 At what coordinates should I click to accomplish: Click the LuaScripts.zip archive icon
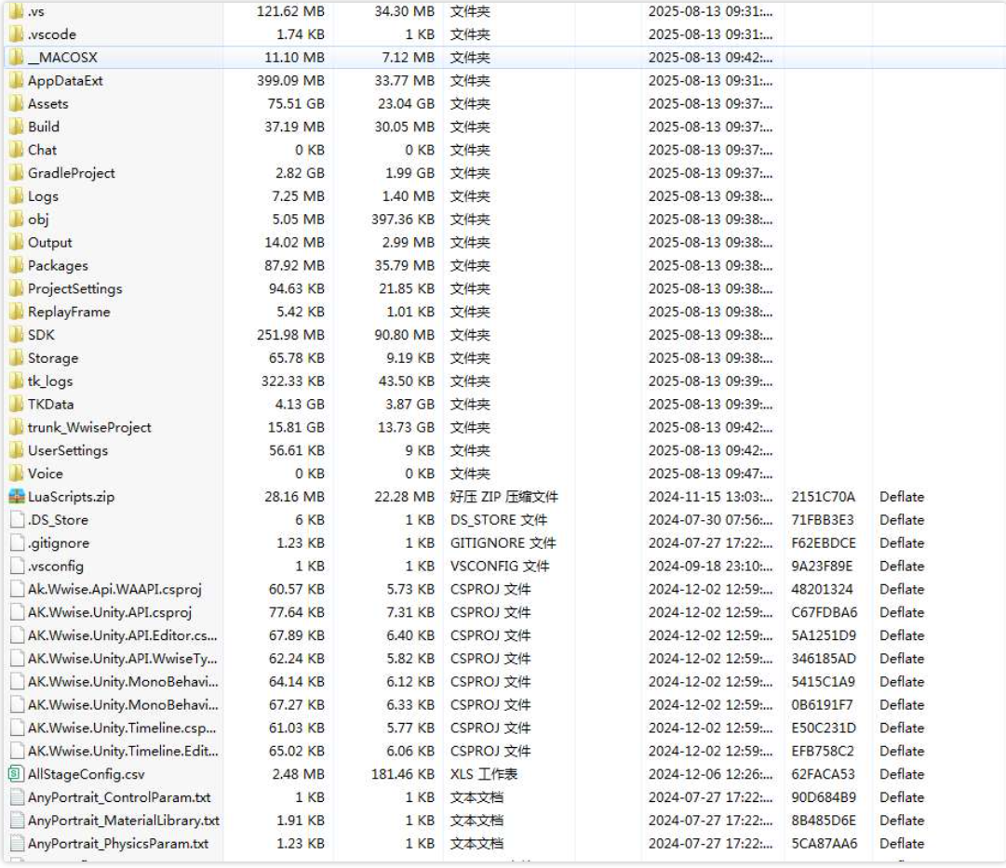pos(16,497)
